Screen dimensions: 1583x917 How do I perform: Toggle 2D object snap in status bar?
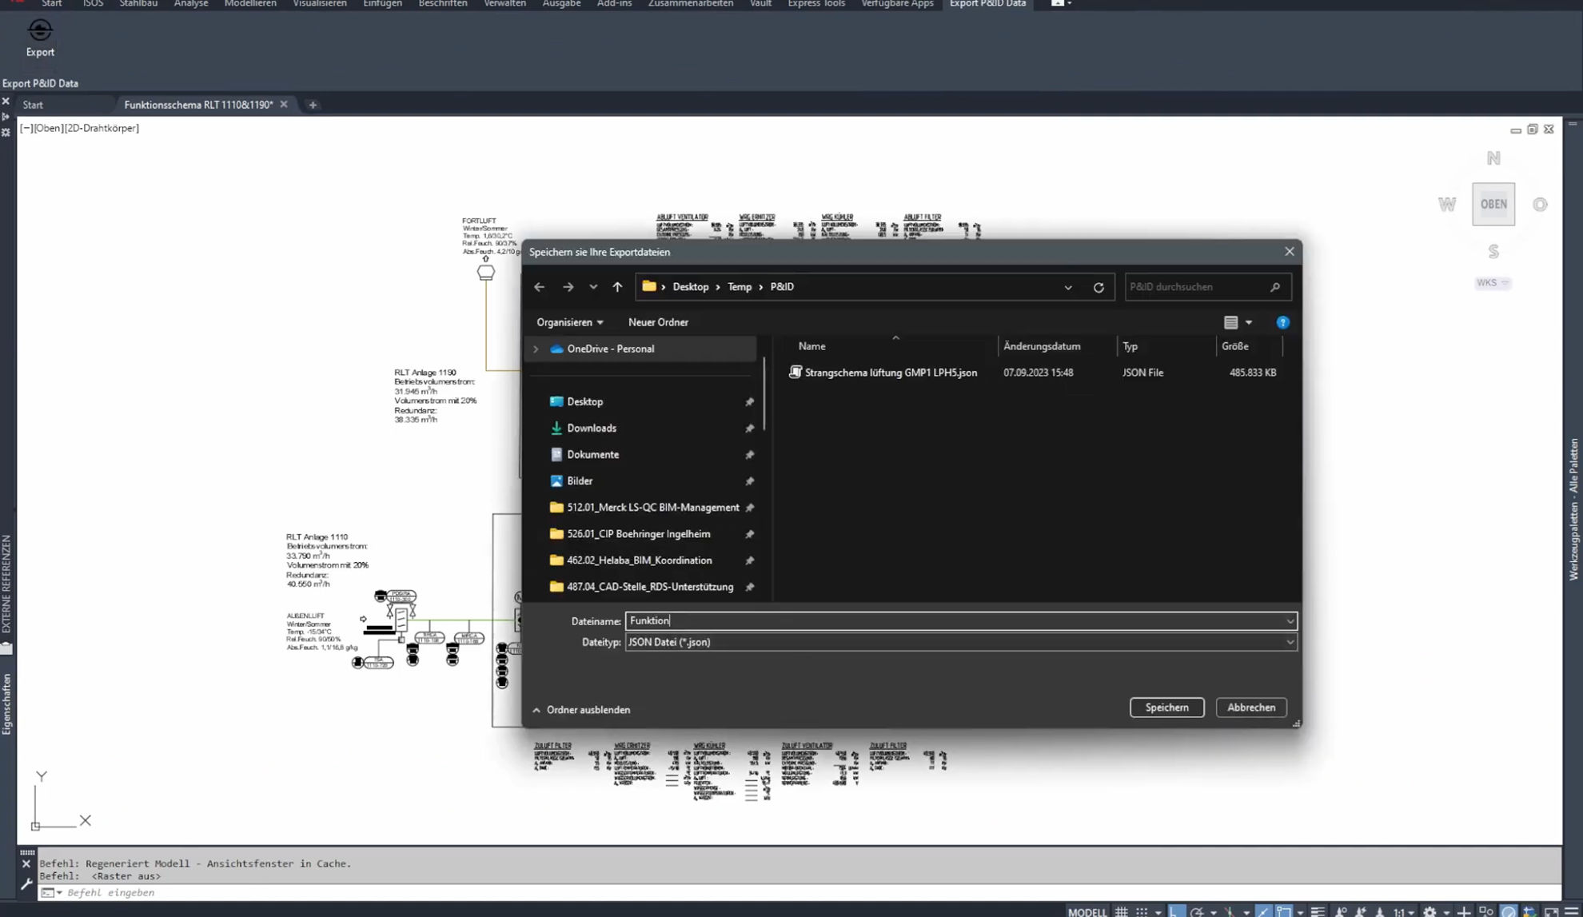tap(1283, 911)
